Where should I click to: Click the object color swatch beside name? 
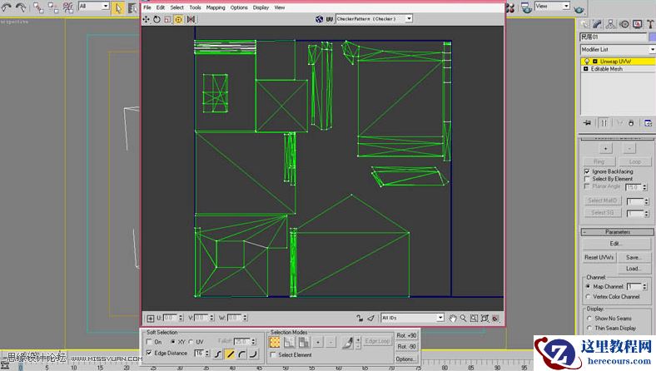click(x=652, y=37)
